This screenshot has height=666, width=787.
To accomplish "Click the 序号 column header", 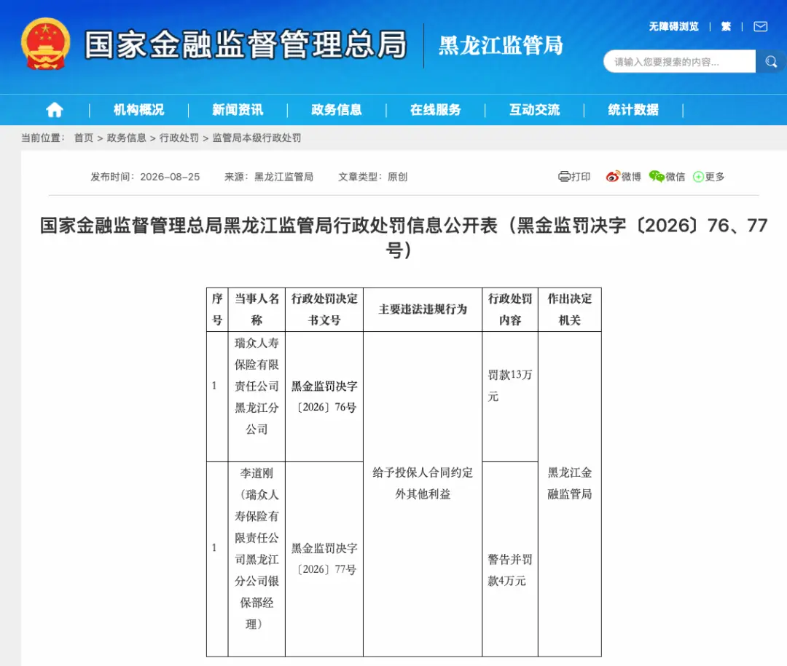I will [217, 309].
